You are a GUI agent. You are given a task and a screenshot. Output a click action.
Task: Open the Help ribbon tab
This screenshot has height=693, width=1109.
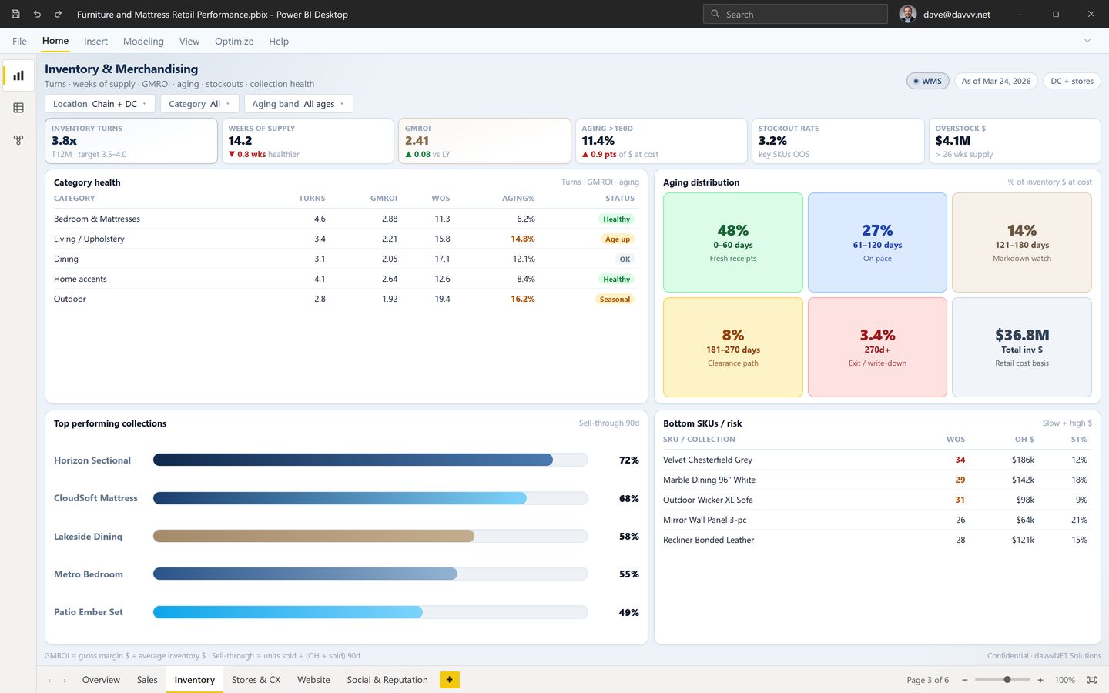click(279, 42)
